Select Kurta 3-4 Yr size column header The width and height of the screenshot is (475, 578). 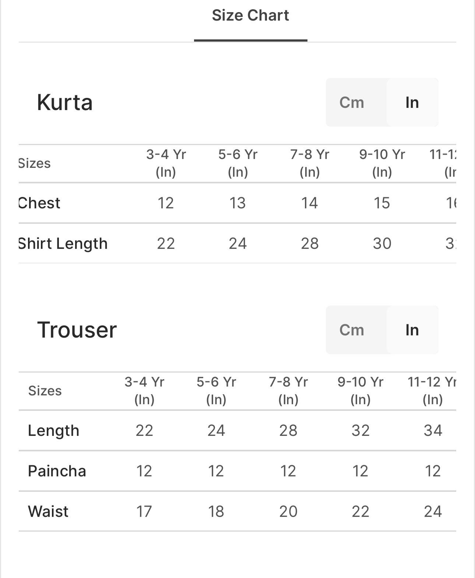[x=166, y=163]
